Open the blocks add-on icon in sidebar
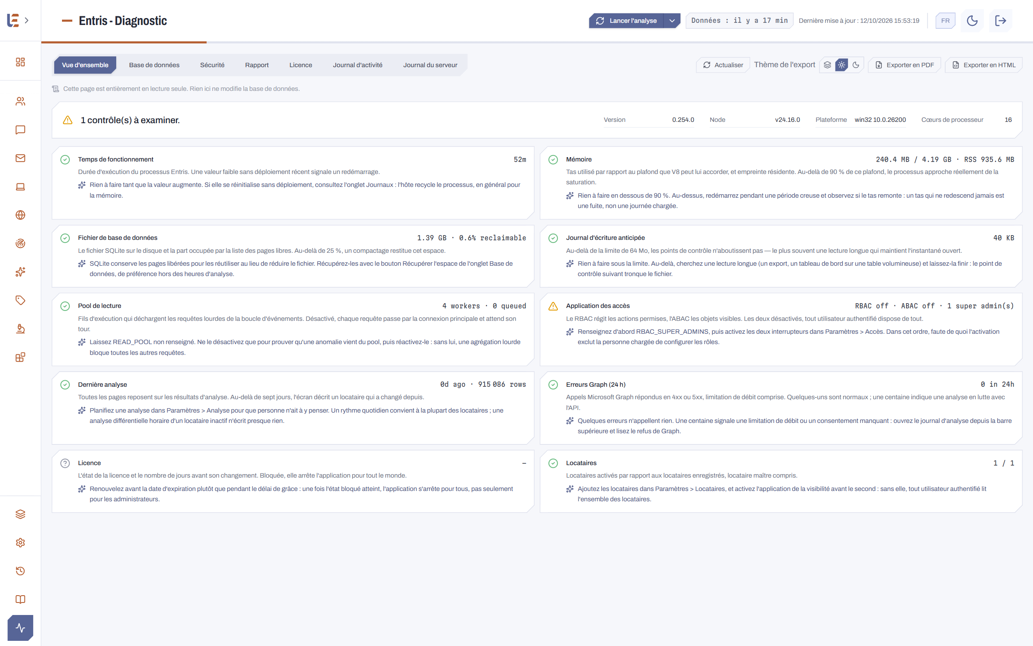Image resolution: width=1033 pixels, height=646 pixels. 20,357
